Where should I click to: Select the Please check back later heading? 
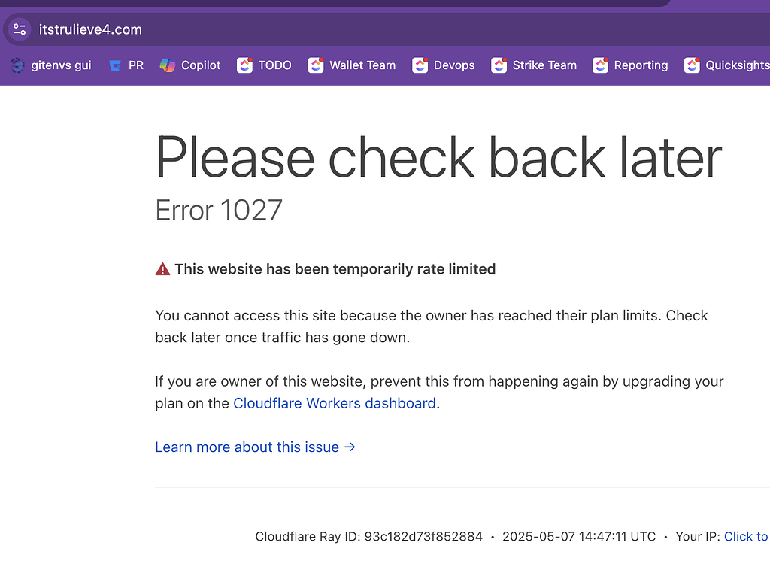coord(438,158)
